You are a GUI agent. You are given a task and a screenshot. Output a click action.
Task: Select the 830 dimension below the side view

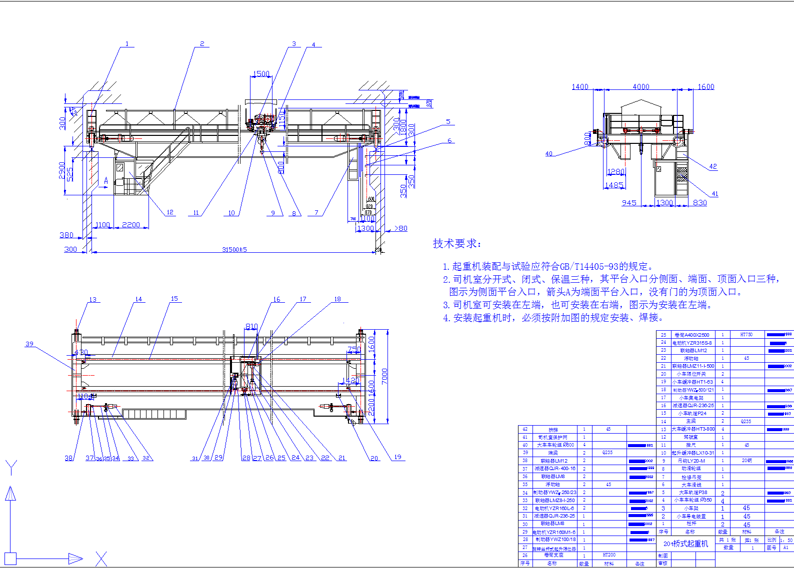[x=700, y=202]
